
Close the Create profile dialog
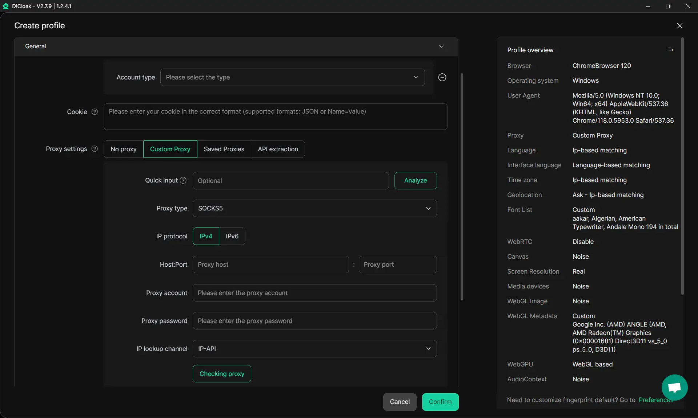point(679,26)
